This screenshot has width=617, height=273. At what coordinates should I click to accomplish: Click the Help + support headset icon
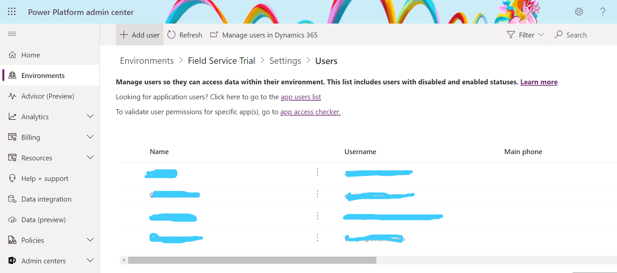tap(12, 178)
